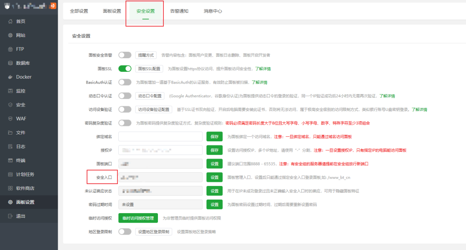Click the folder icon beside 文件
The image size is (466, 250).
(10, 133)
